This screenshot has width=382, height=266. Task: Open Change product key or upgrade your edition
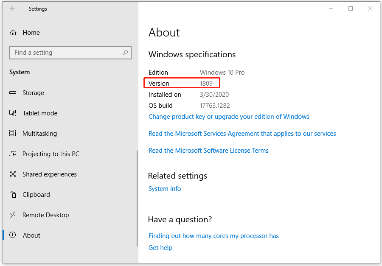click(229, 116)
